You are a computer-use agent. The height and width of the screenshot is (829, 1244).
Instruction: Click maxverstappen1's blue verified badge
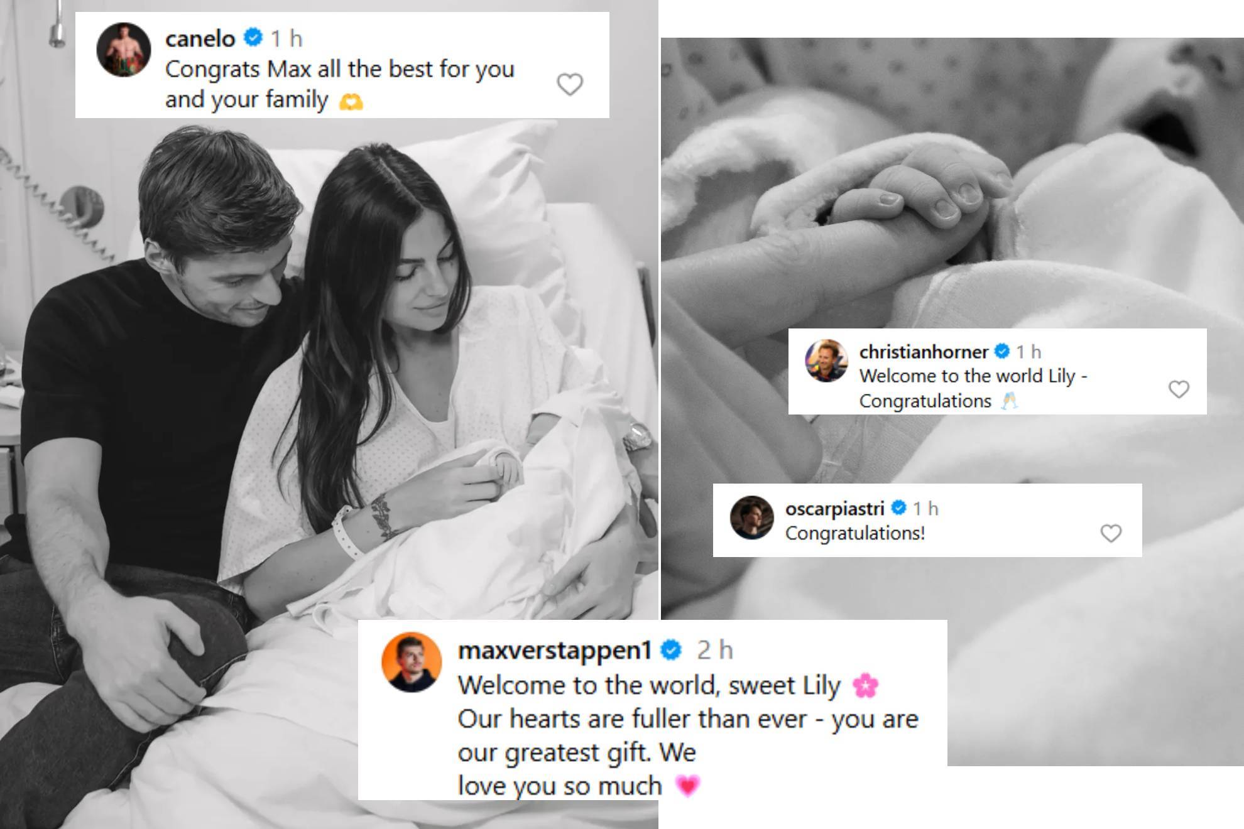(671, 650)
